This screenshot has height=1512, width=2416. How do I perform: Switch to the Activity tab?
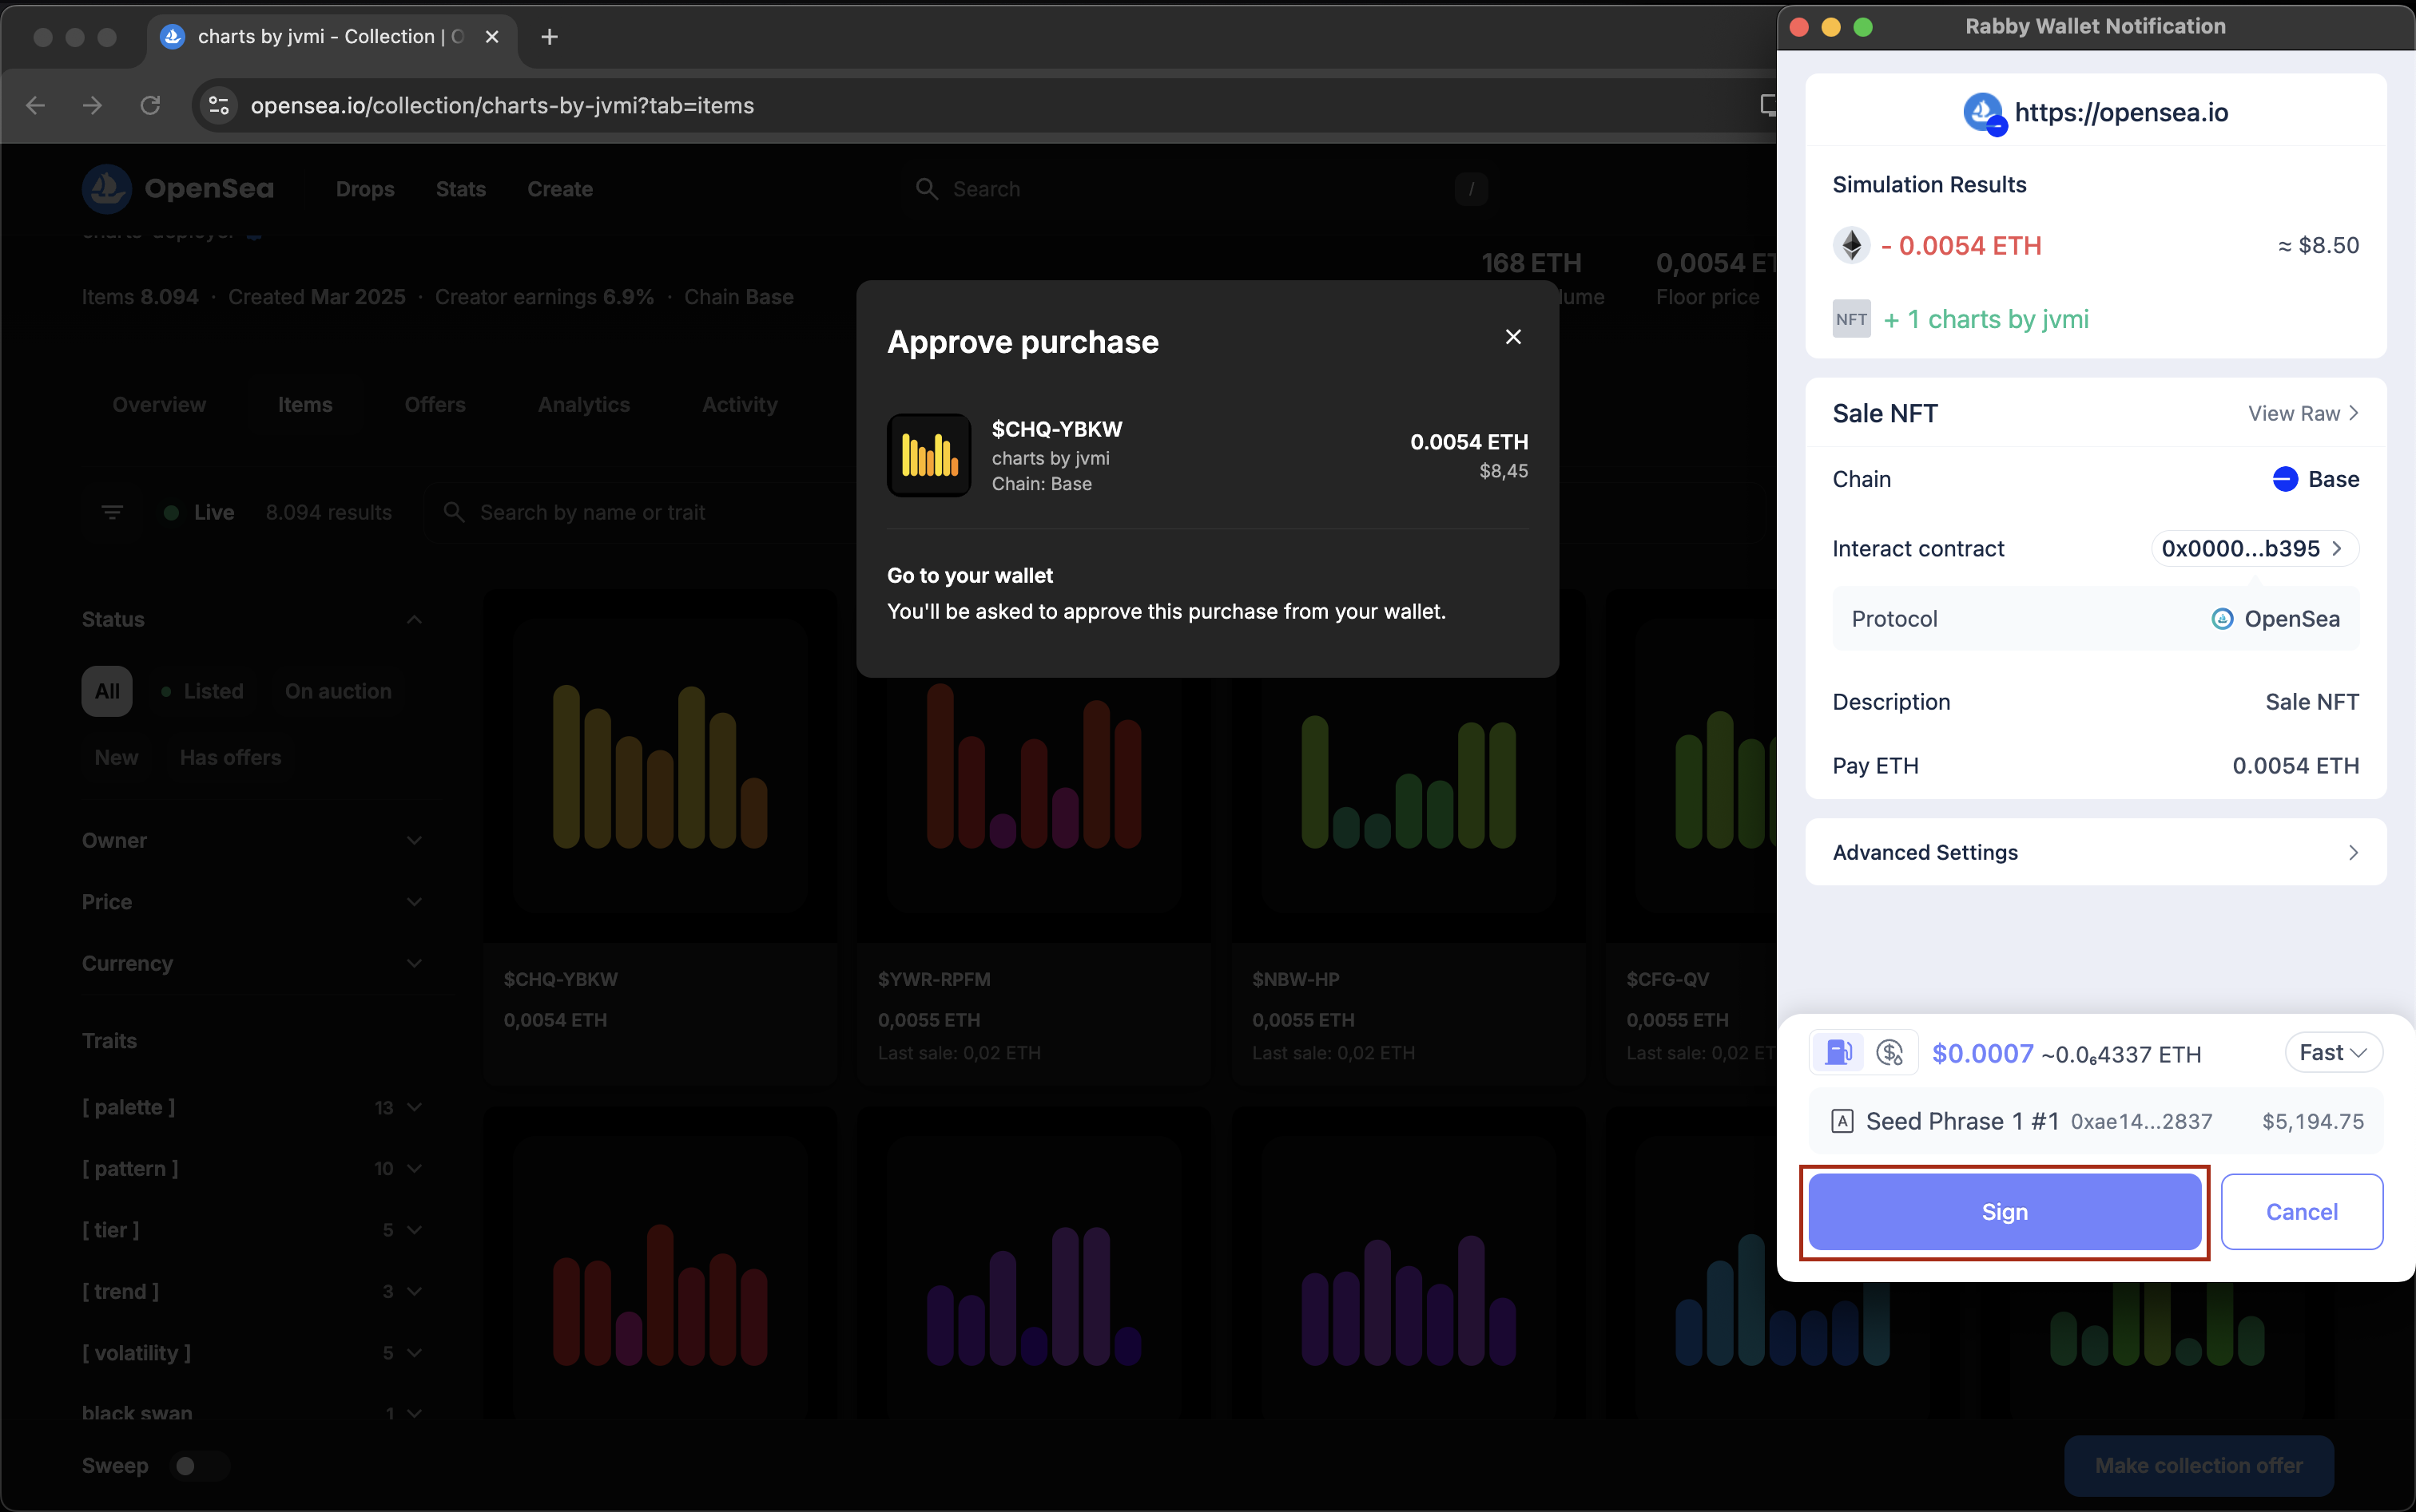[x=740, y=405]
